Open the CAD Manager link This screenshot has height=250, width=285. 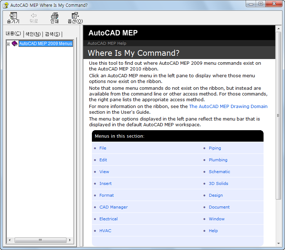113,207
